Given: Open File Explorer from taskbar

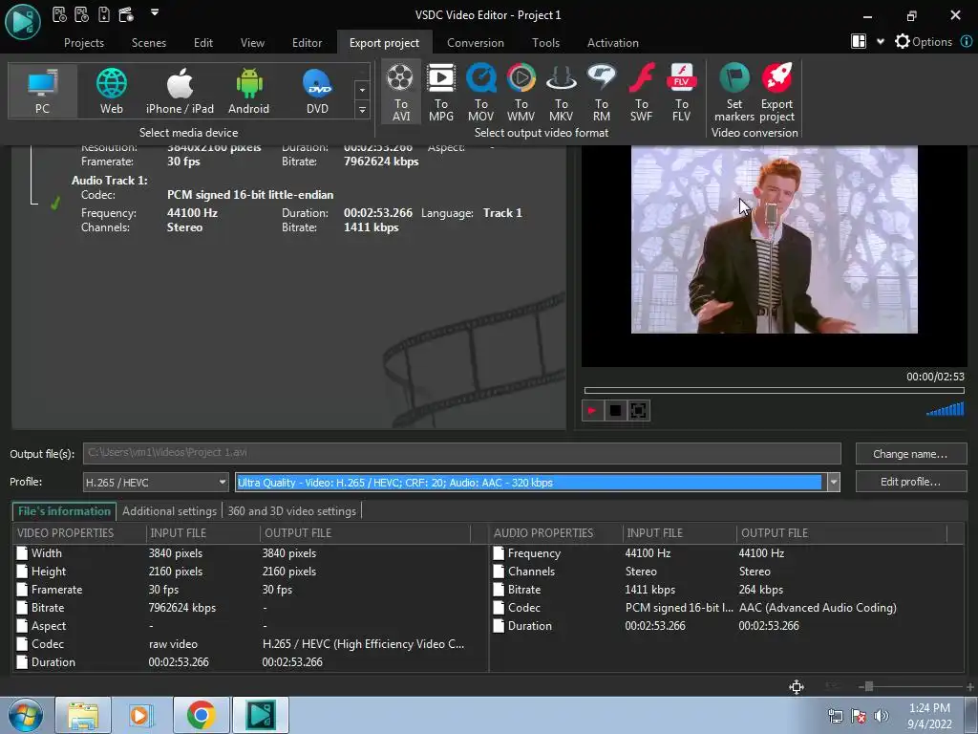Looking at the screenshot, I should (83, 715).
